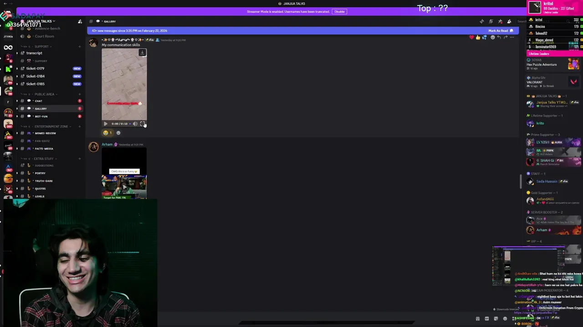Open the POETRY channel
Image resolution: width=583 pixels, height=327 pixels.
pyautogui.click(x=51, y=173)
